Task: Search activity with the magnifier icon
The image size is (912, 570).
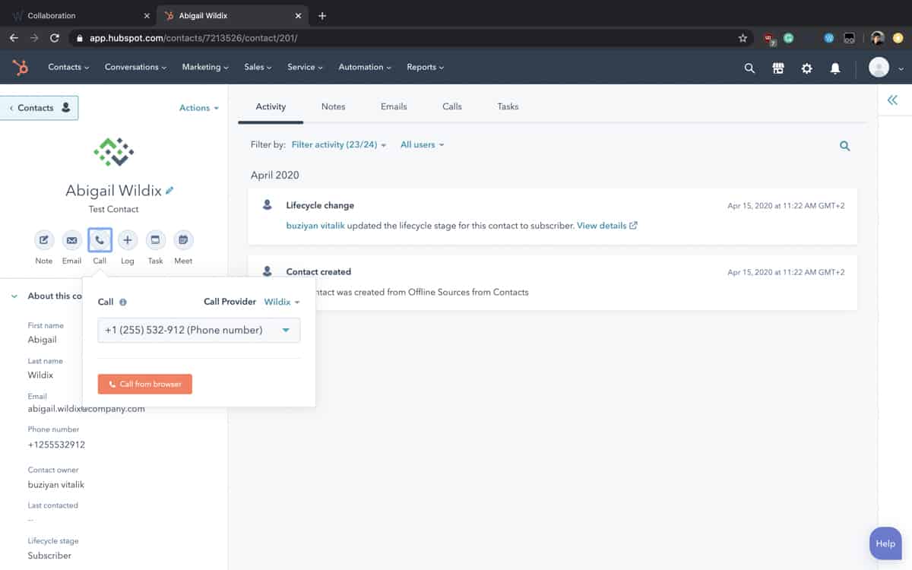Action: (x=844, y=146)
